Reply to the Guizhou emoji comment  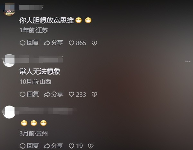29,146
